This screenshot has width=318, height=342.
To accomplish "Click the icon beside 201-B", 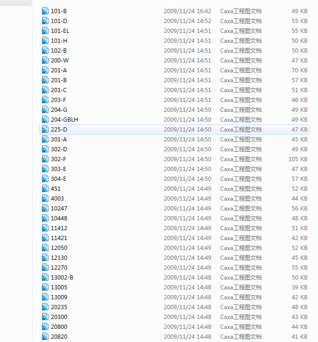I will point(45,80).
